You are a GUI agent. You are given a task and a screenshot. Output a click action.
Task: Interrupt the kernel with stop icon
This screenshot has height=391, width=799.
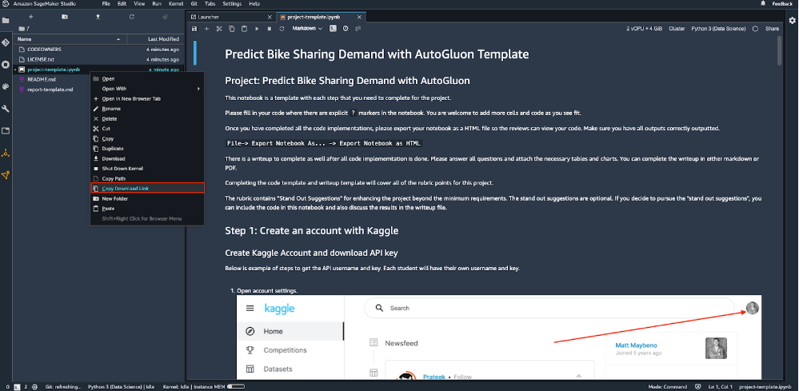click(x=269, y=29)
